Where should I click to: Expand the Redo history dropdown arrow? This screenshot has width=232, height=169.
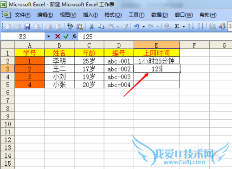(x=158, y=27)
